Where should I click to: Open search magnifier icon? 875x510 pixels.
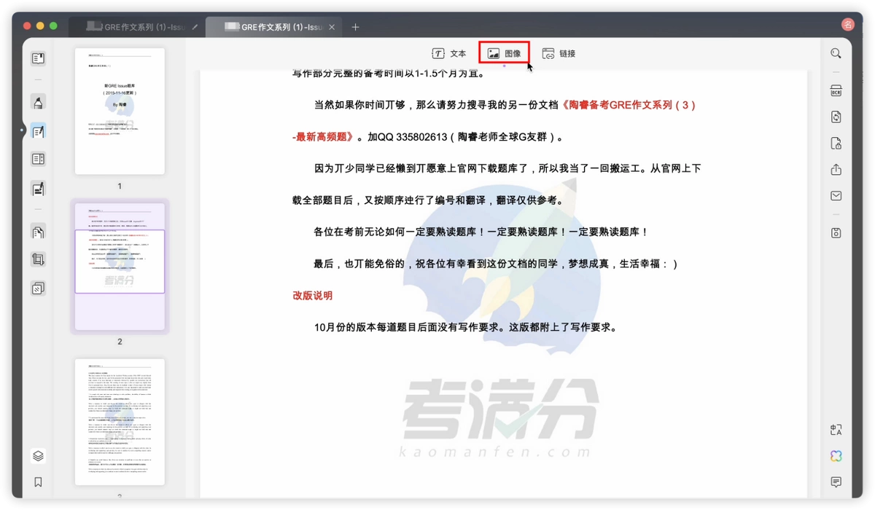click(x=836, y=53)
